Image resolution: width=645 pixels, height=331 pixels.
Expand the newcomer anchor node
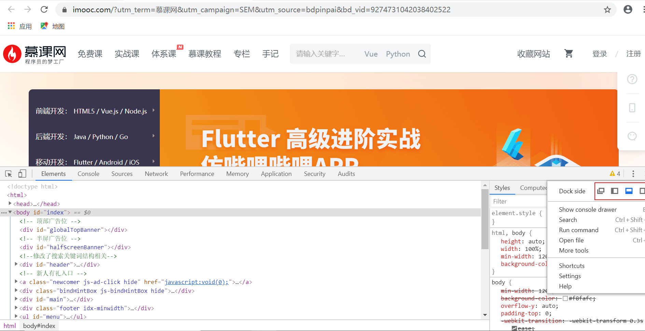(16, 282)
